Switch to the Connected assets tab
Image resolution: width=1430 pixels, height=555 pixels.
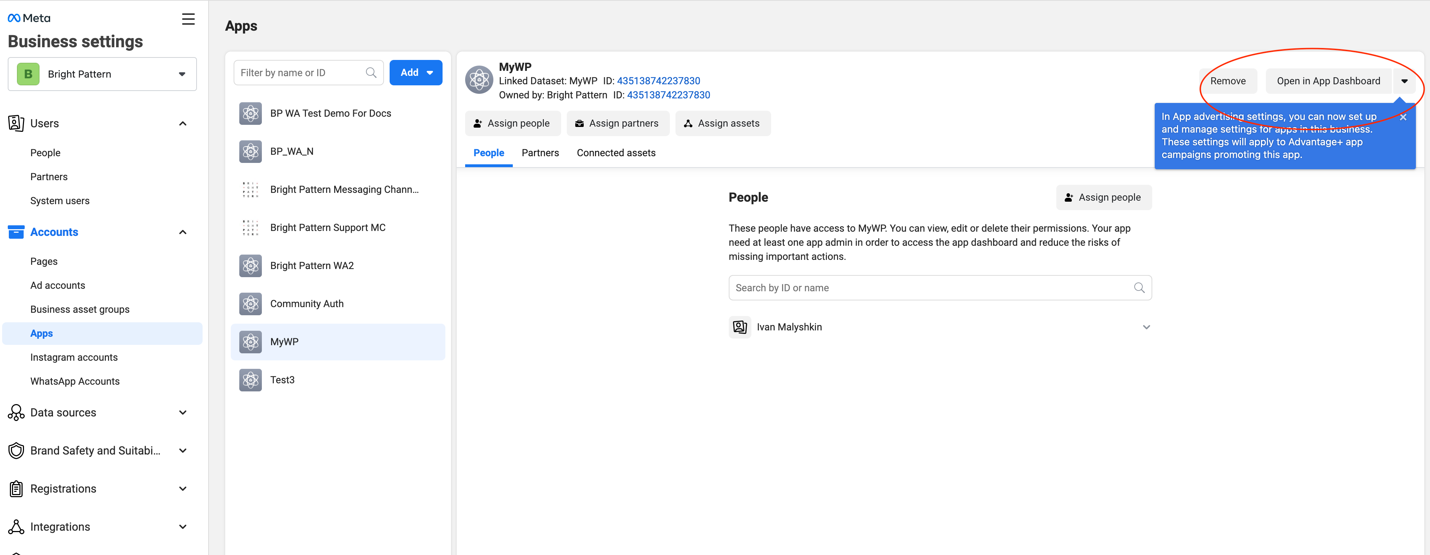click(x=615, y=152)
